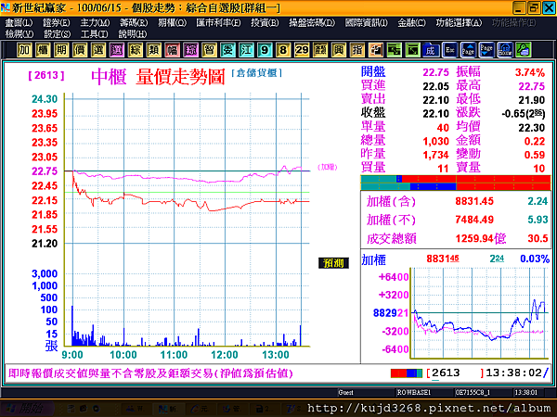Click the 29 toolbar icon

[x=302, y=50]
